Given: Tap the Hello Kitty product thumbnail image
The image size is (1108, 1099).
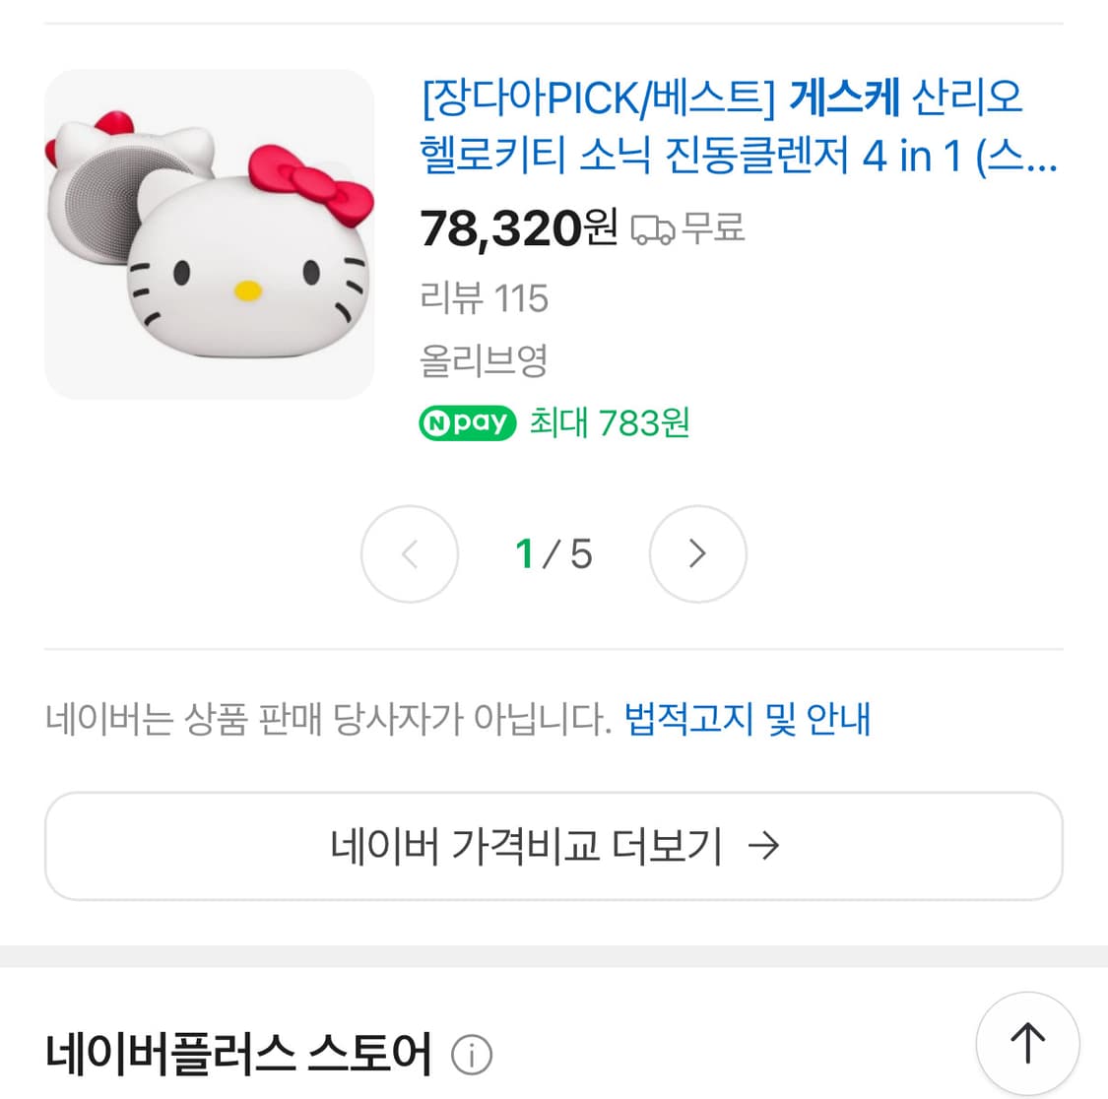Looking at the screenshot, I should pyautogui.click(x=209, y=234).
